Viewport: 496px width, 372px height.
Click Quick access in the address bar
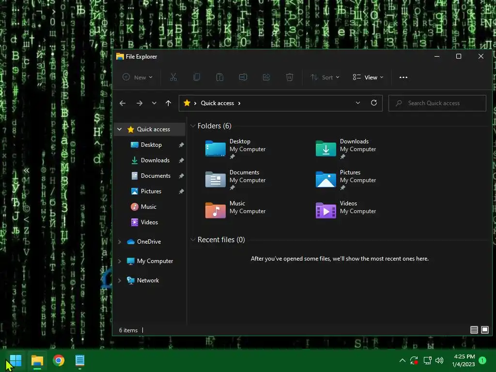[217, 103]
